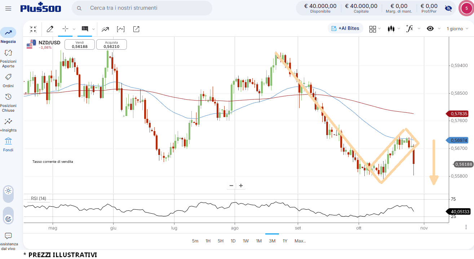The width and height of the screenshot is (474, 259).
Task: Toggle hide balance crossed-eye icon
Action: tap(448, 8)
